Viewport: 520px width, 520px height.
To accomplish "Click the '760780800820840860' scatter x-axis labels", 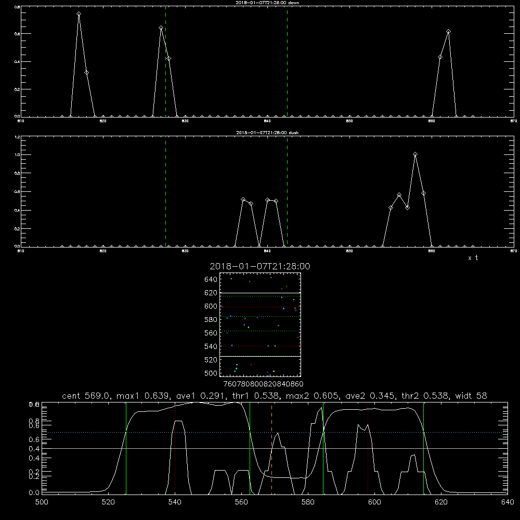I will coord(263,384).
